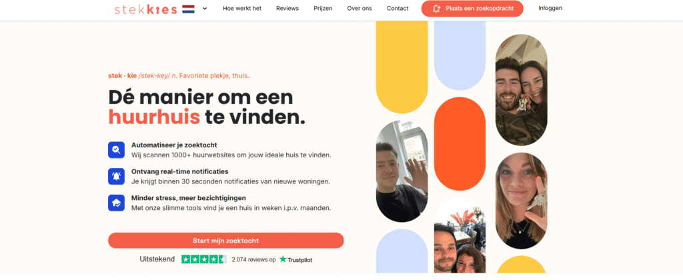This screenshot has width=683, height=280.
Task: Expand the language dropdown chevron
Action: [x=205, y=8]
